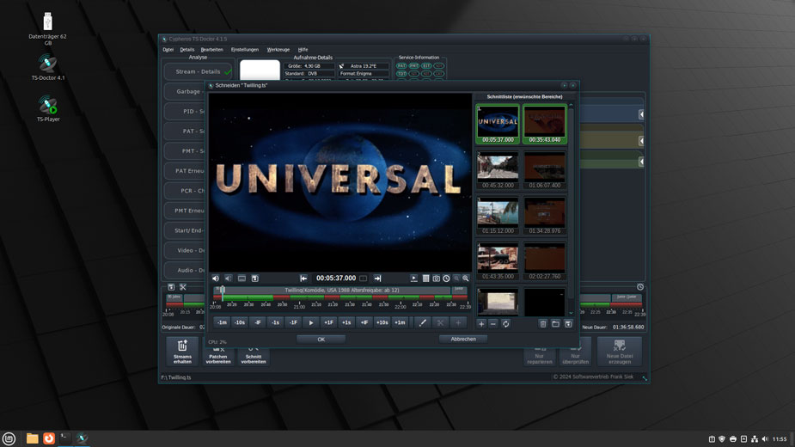Open the Files folder in the taskbar
This screenshot has height=447, width=795.
pos(33,438)
